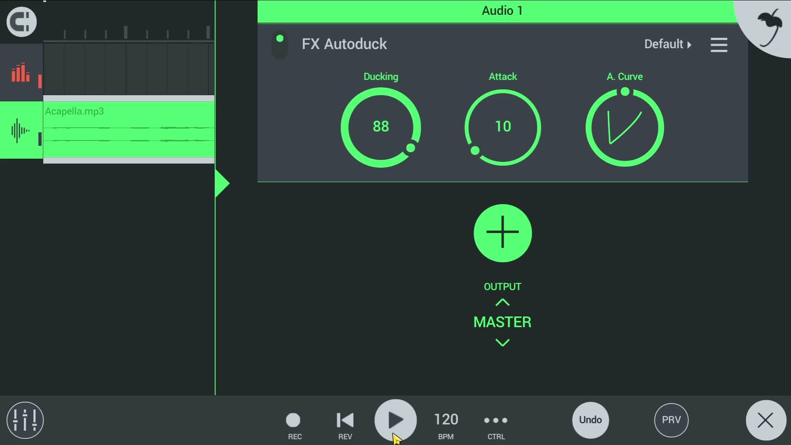Open the mixer icon in bottom bar

point(25,420)
